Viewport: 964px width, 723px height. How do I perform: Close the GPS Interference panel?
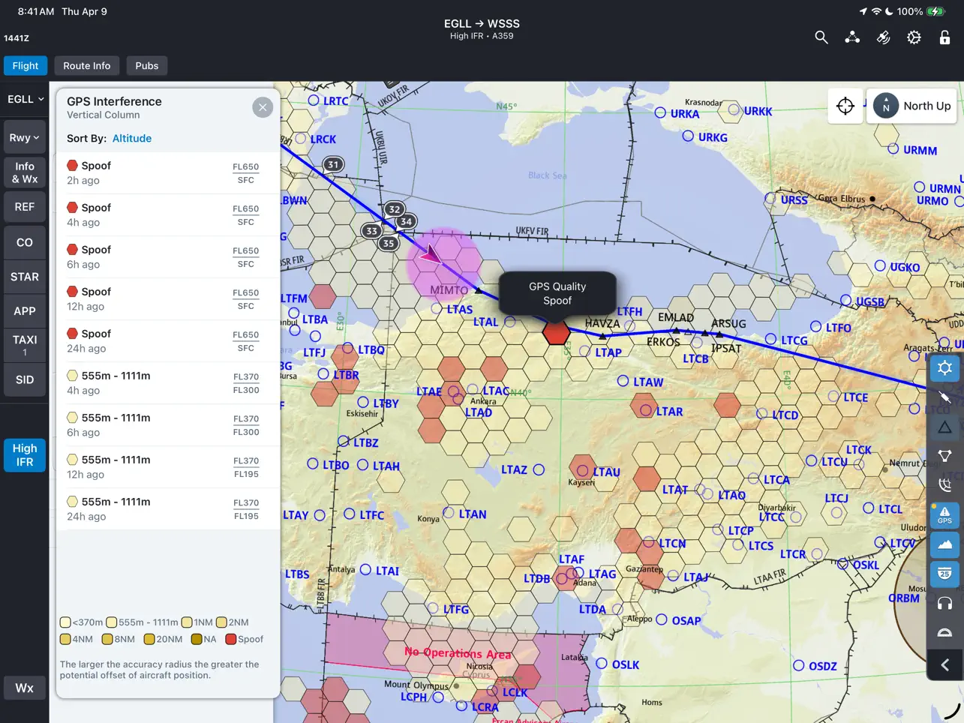(x=263, y=107)
